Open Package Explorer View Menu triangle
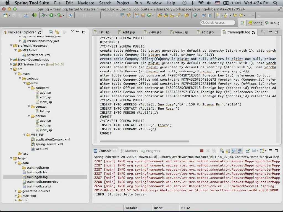 click(72, 31)
